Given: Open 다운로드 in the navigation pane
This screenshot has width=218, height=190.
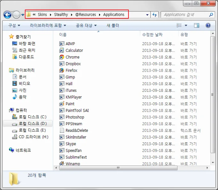Looking at the screenshot, I should tap(26, 57).
